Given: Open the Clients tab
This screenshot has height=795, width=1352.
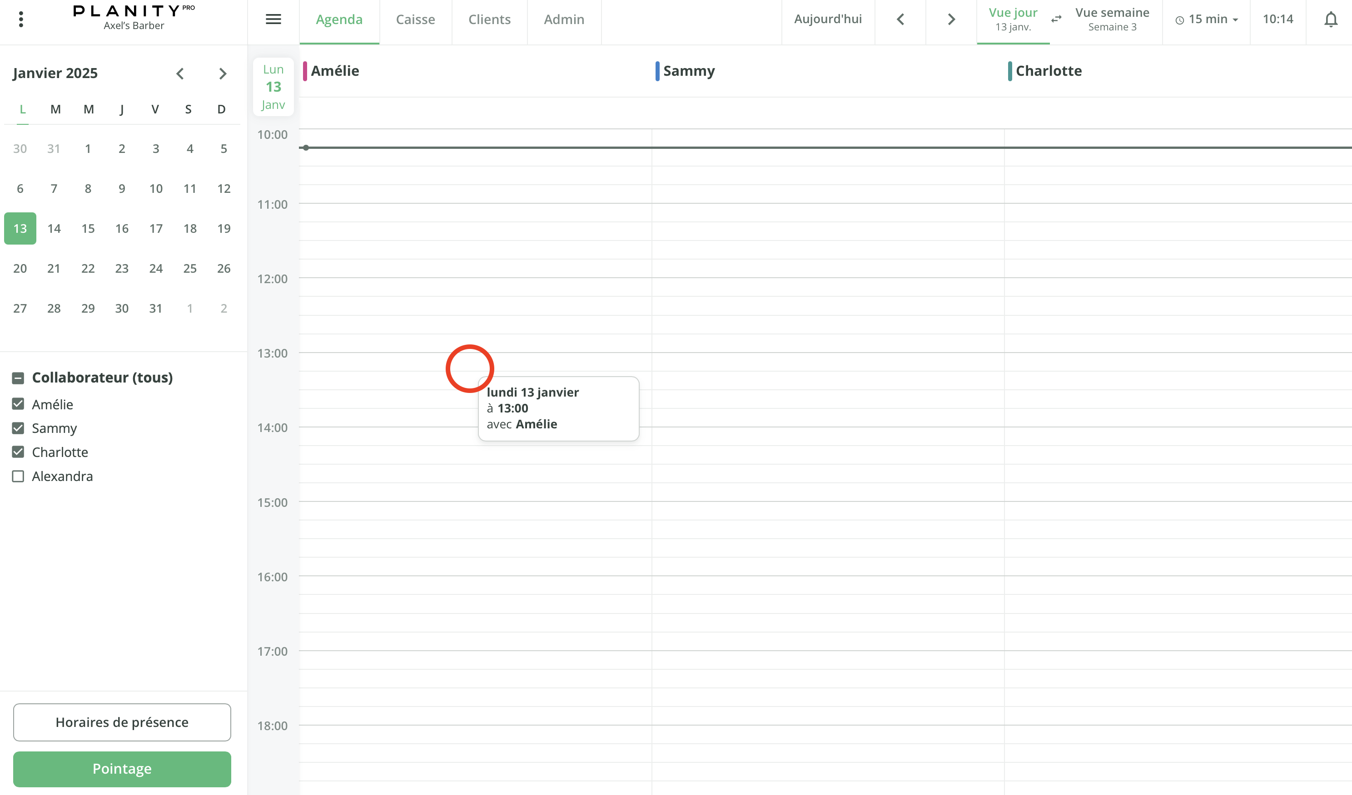Looking at the screenshot, I should [489, 19].
